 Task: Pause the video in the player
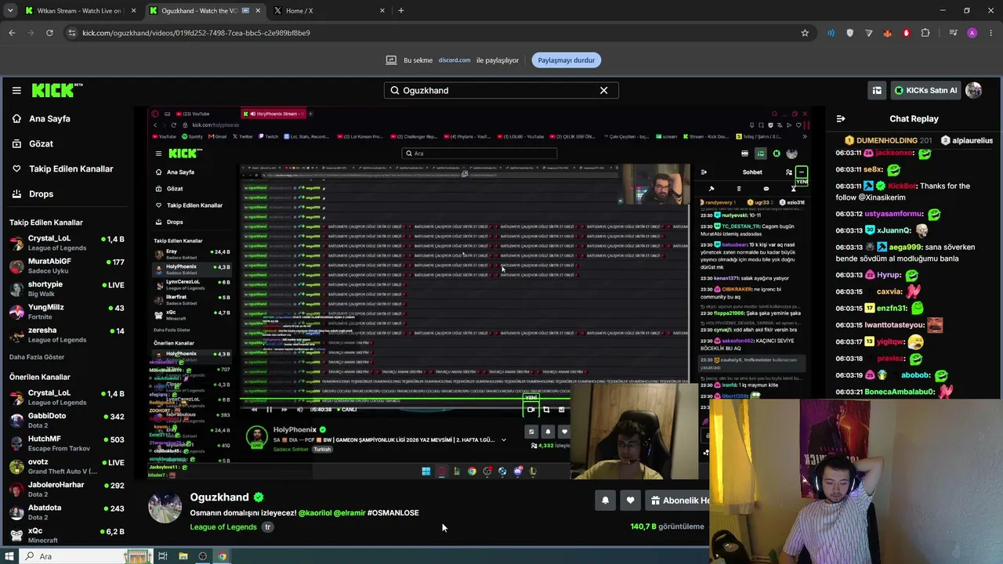[269, 410]
